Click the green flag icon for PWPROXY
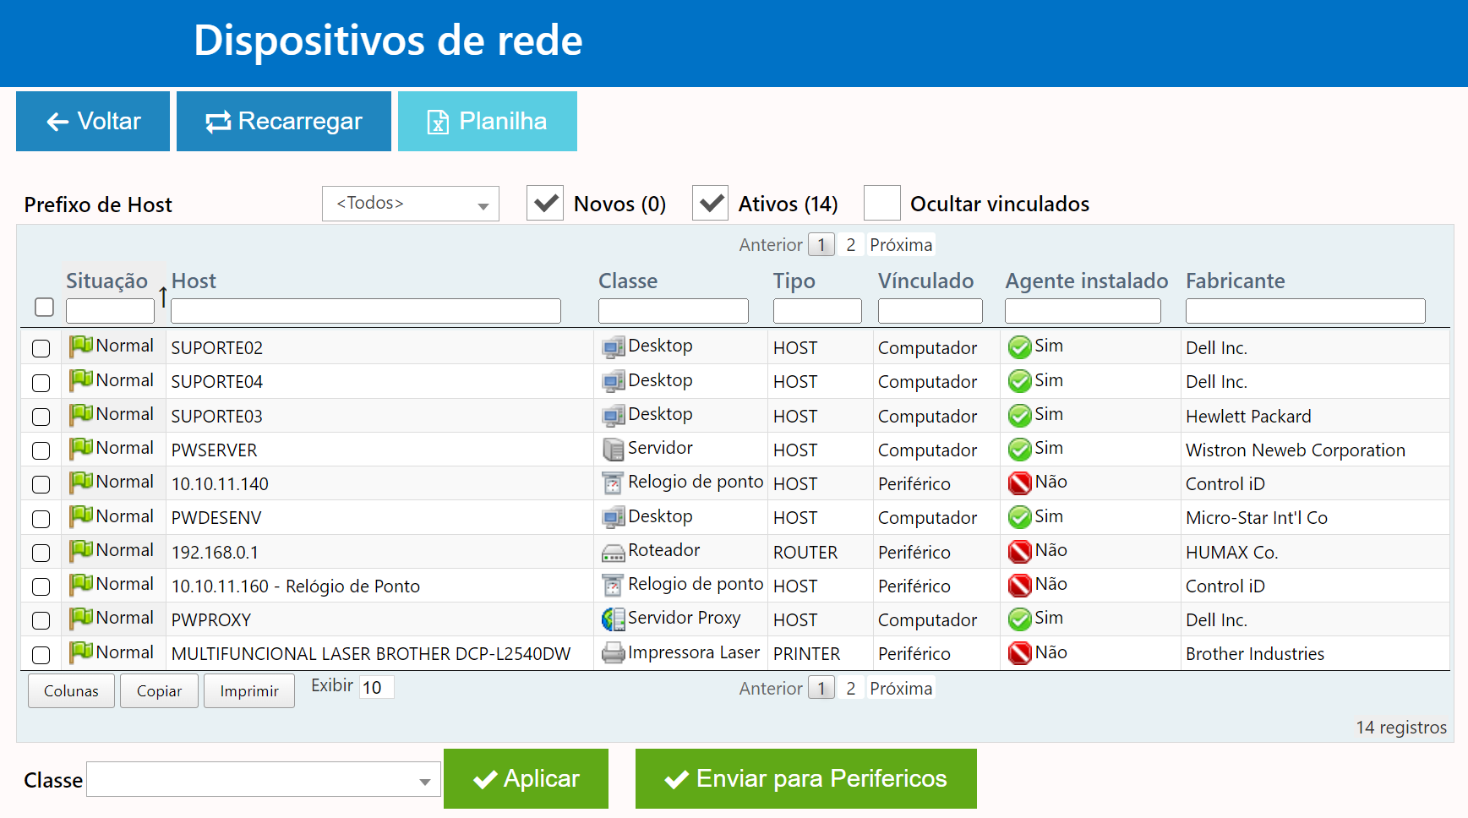1468x818 pixels. point(81,618)
